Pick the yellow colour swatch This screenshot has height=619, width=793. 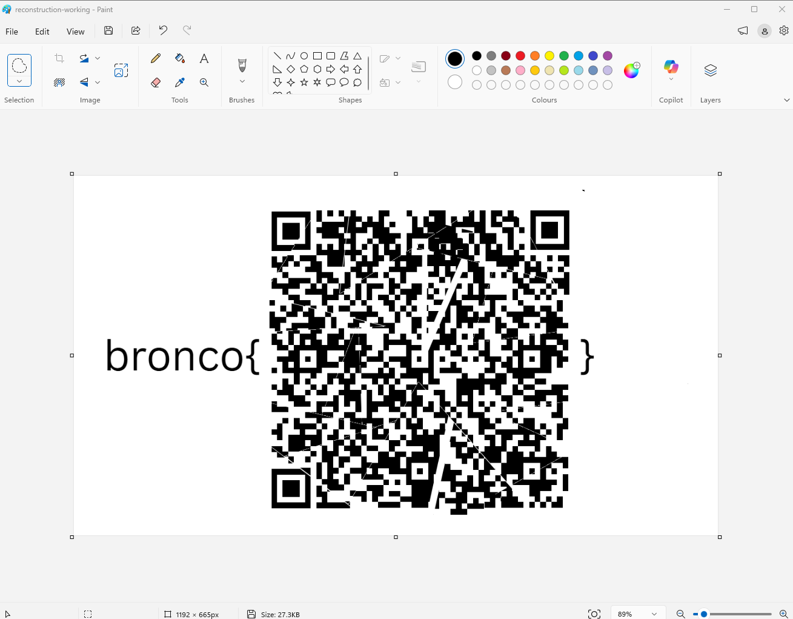[x=549, y=56]
